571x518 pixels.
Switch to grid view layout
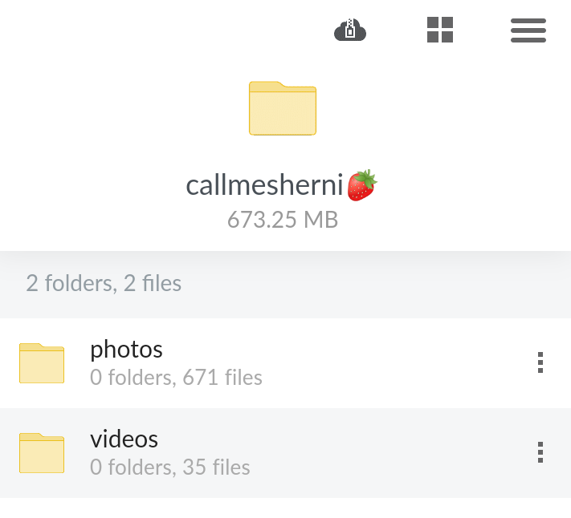click(439, 30)
